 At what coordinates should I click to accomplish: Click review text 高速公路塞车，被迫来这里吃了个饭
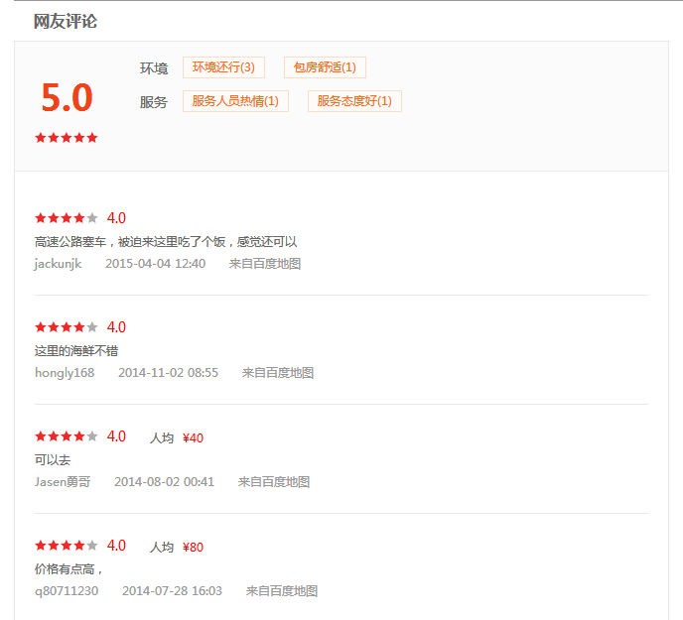(130, 242)
